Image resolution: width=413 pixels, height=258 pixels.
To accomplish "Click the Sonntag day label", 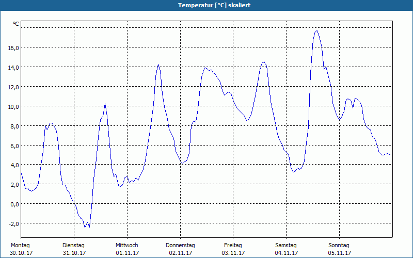I will (339, 245).
